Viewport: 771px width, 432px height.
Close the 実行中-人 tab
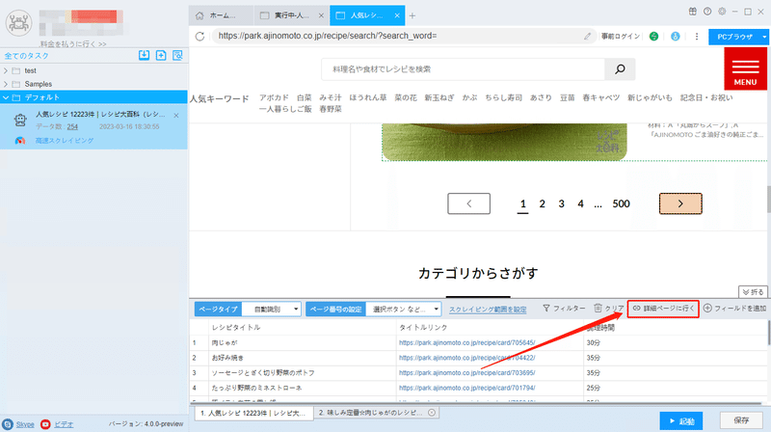point(321,15)
